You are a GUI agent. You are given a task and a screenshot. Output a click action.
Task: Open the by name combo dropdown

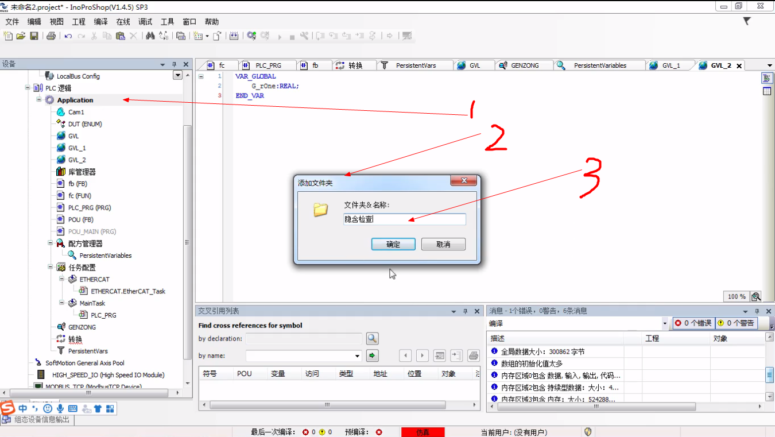tap(357, 355)
